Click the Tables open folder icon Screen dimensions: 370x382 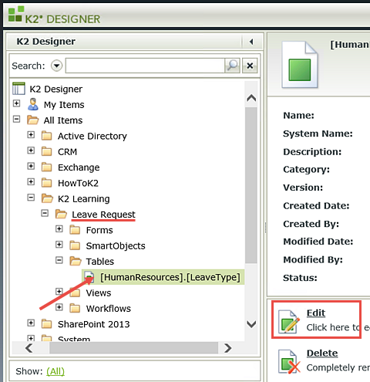point(76,262)
